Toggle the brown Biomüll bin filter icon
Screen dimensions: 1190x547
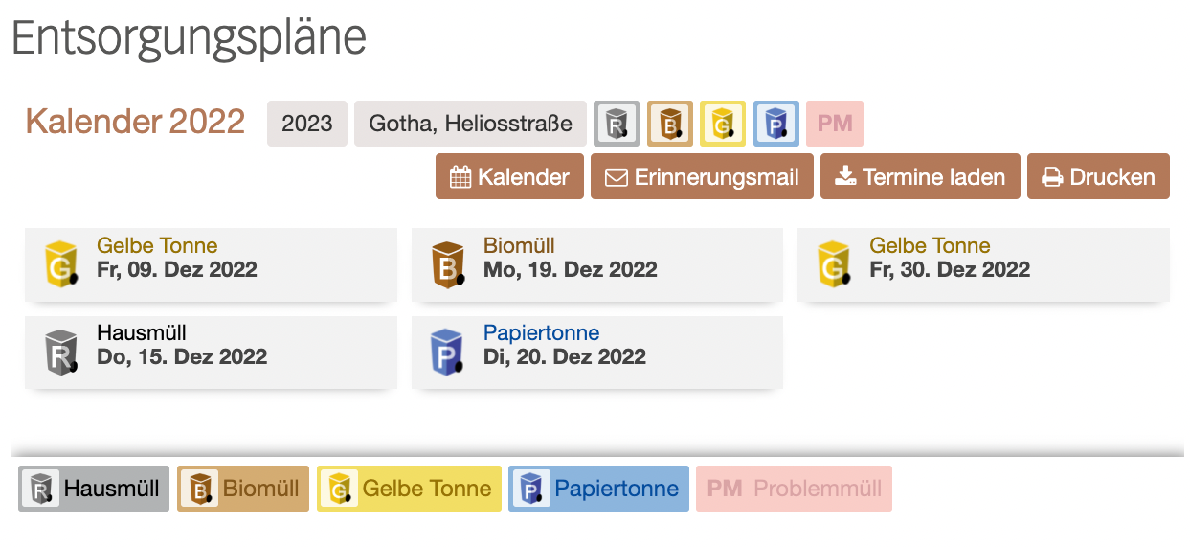pyautogui.click(x=670, y=124)
